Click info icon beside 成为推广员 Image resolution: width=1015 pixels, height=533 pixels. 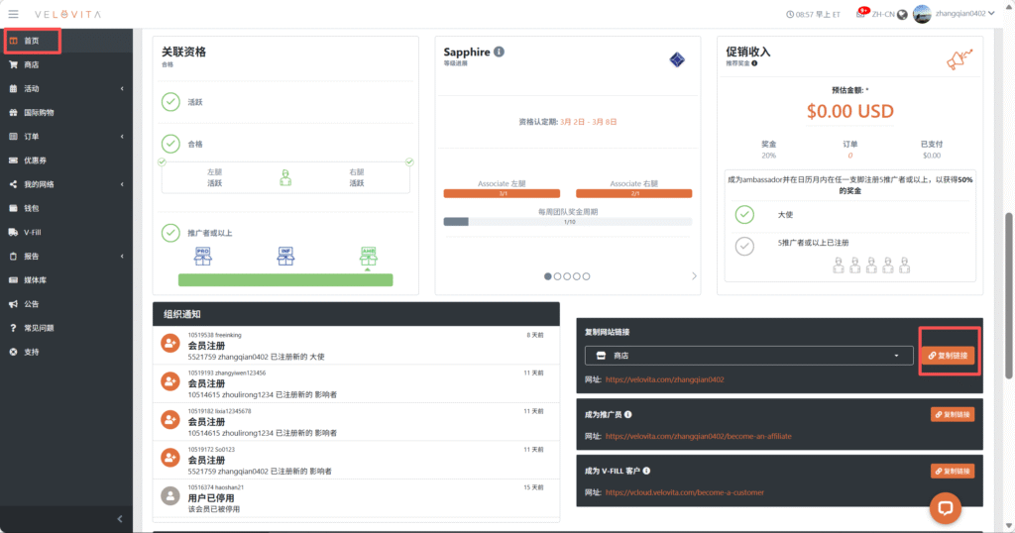pos(628,414)
